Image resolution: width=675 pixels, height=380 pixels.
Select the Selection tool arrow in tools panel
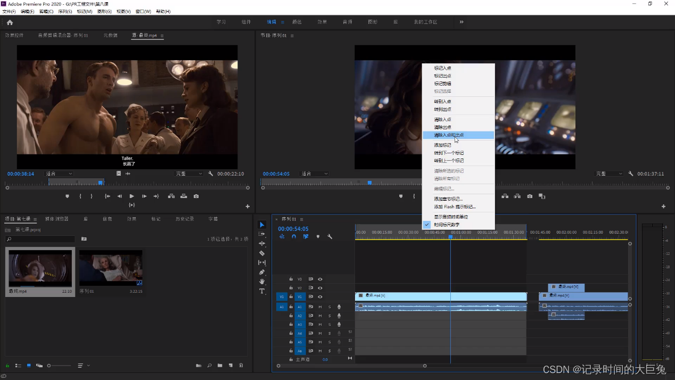pos(262,225)
